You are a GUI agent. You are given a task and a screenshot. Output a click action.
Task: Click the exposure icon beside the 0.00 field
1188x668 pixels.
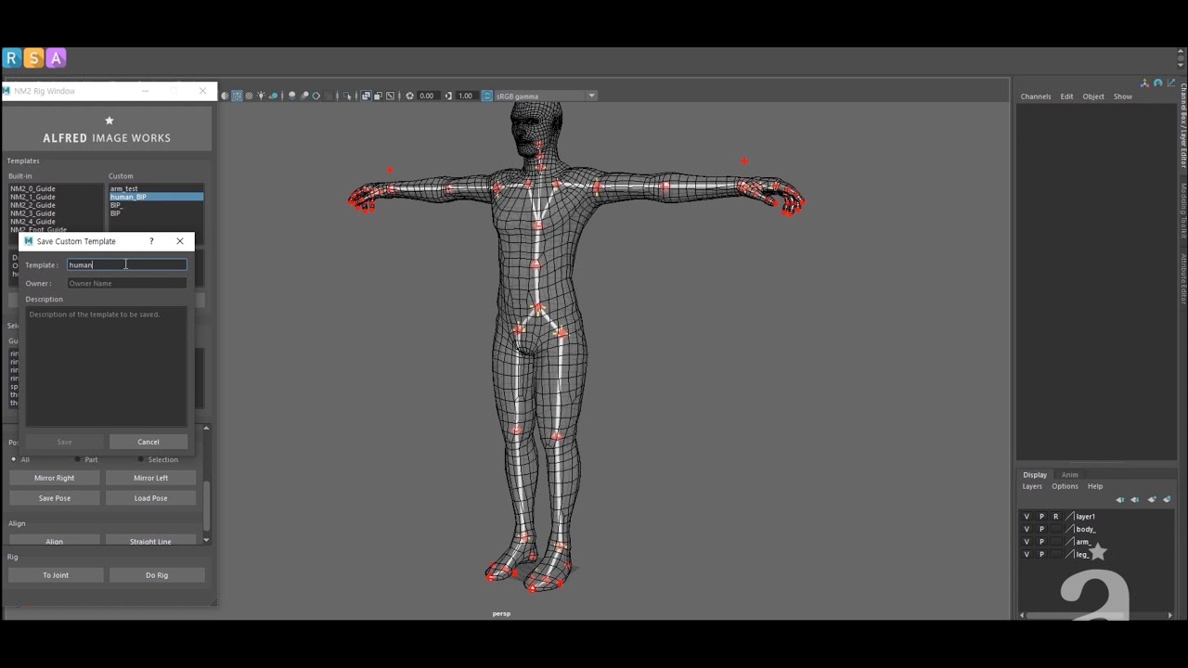click(x=410, y=96)
